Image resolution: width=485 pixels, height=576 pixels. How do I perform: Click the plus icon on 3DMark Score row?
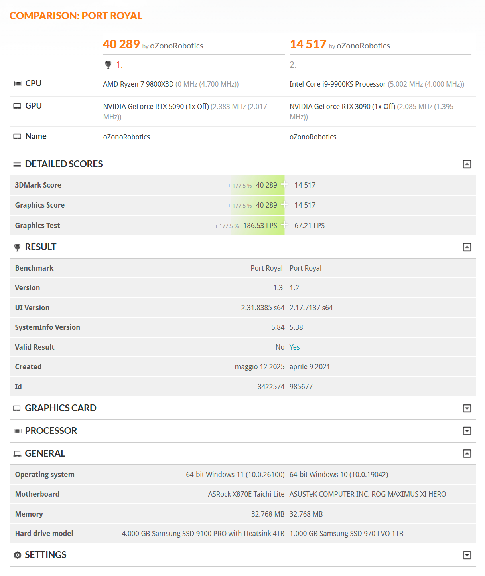pos(284,184)
